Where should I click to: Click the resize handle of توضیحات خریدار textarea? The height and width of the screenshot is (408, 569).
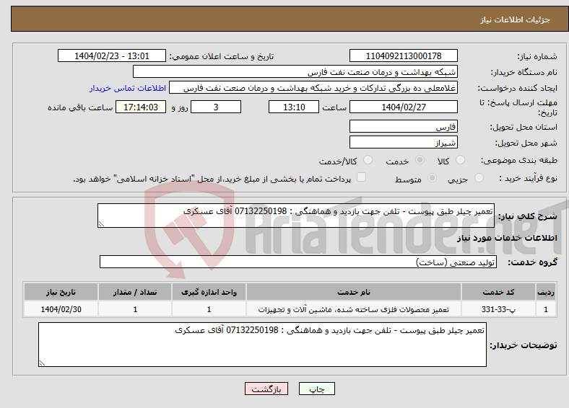tap(42, 363)
